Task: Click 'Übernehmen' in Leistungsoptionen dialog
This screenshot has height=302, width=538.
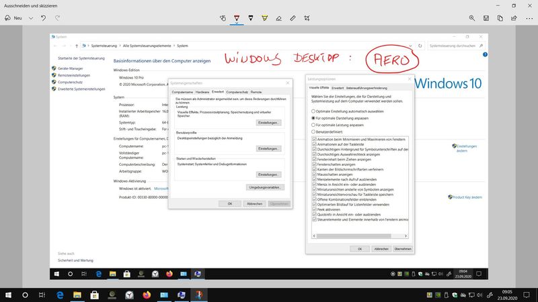Action: coord(402,249)
